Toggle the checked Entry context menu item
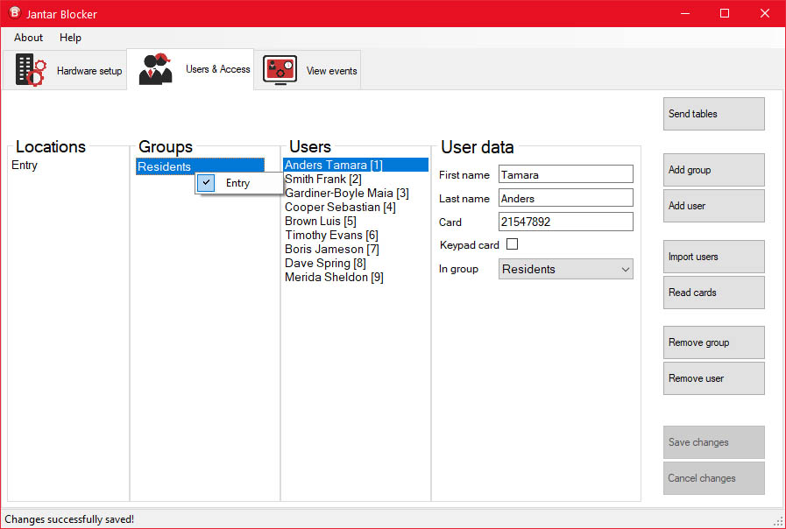Image resolution: width=786 pixels, height=529 pixels. pos(239,183)
